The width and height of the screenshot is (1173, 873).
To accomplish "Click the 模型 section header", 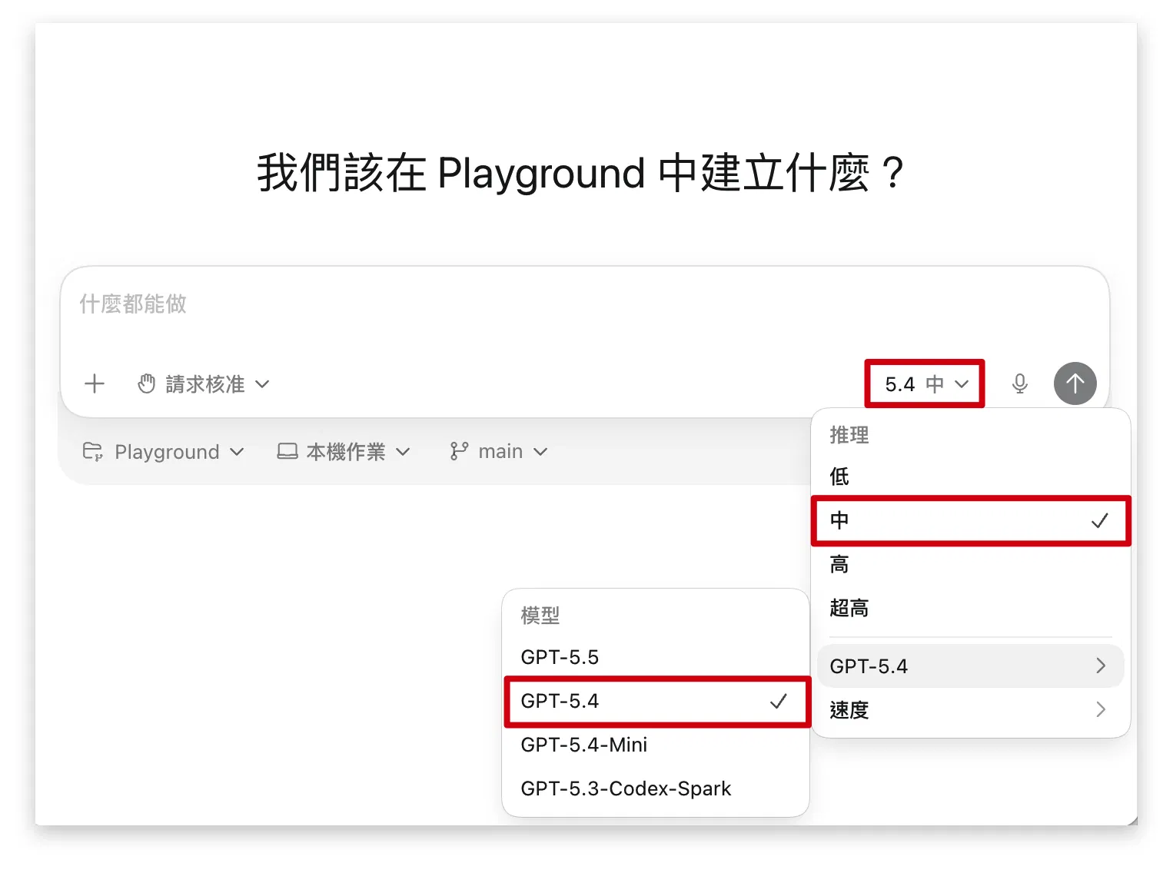I will [540, 616].
